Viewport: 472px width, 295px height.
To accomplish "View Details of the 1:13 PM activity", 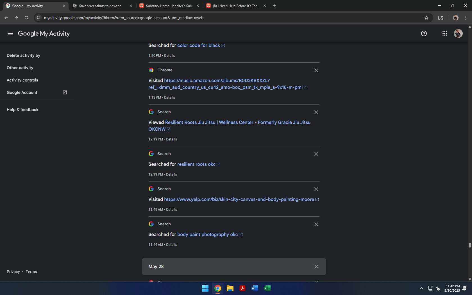I will (x=169, y=97).
